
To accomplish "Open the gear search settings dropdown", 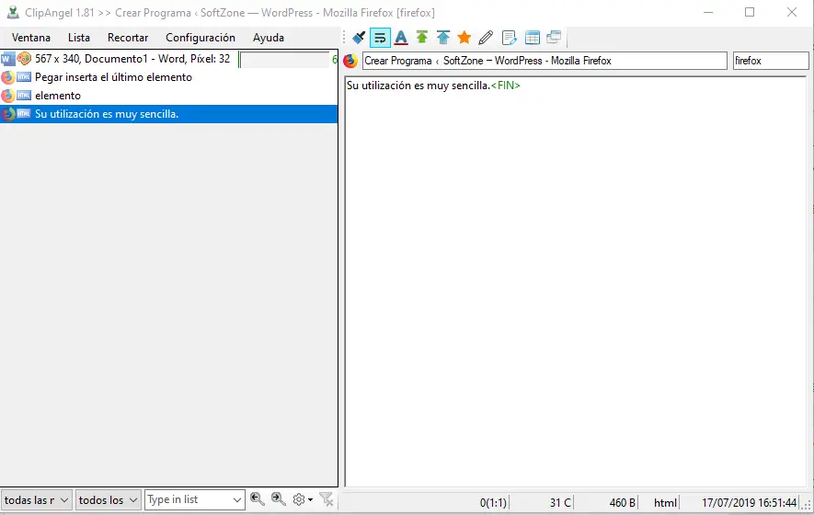I will [x=303, y=500].
